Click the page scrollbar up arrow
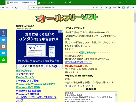The height and width of the screenshot is (102, 136). tap(135, 12)
